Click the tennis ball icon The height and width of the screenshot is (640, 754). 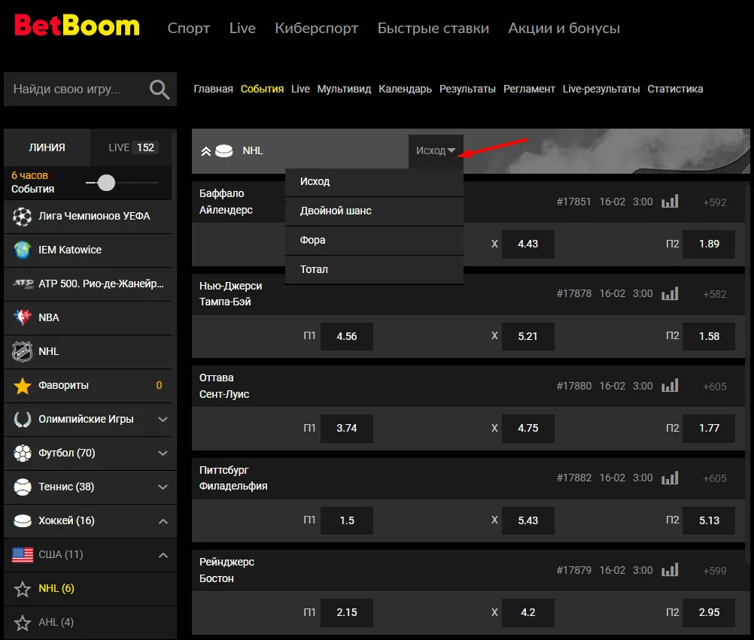tap(22, 487)
